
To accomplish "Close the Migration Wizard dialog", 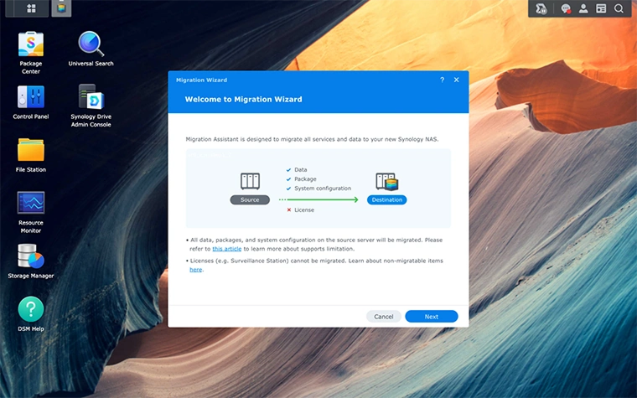I will click(x=457, y=80).
